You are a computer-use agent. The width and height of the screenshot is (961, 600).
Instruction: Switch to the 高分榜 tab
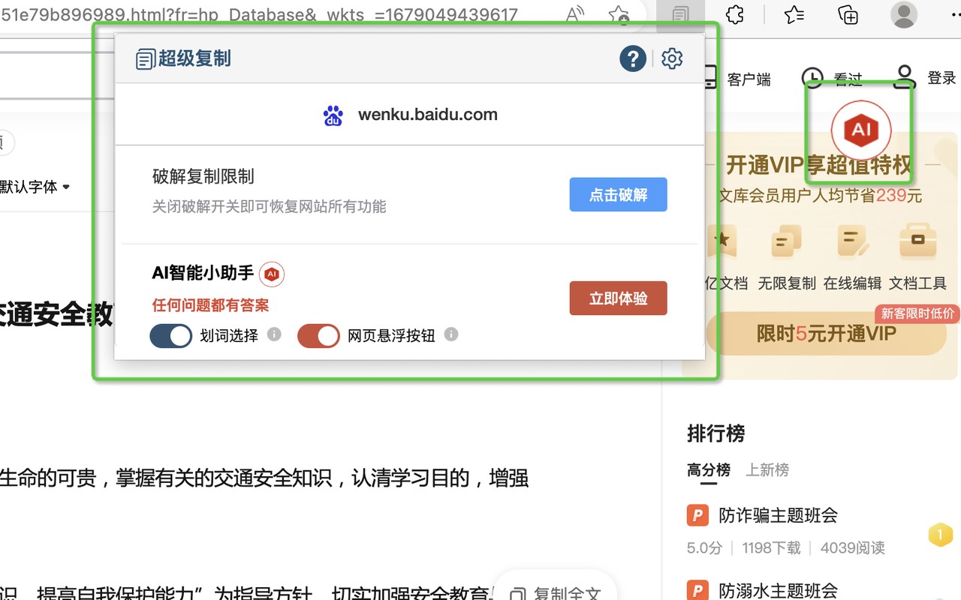point(709,470)
